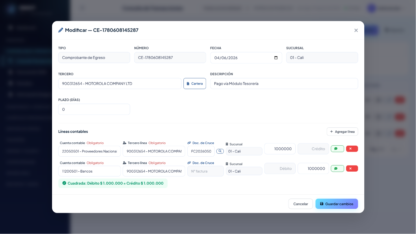Open the date picker calendar icon

[276, 58]
